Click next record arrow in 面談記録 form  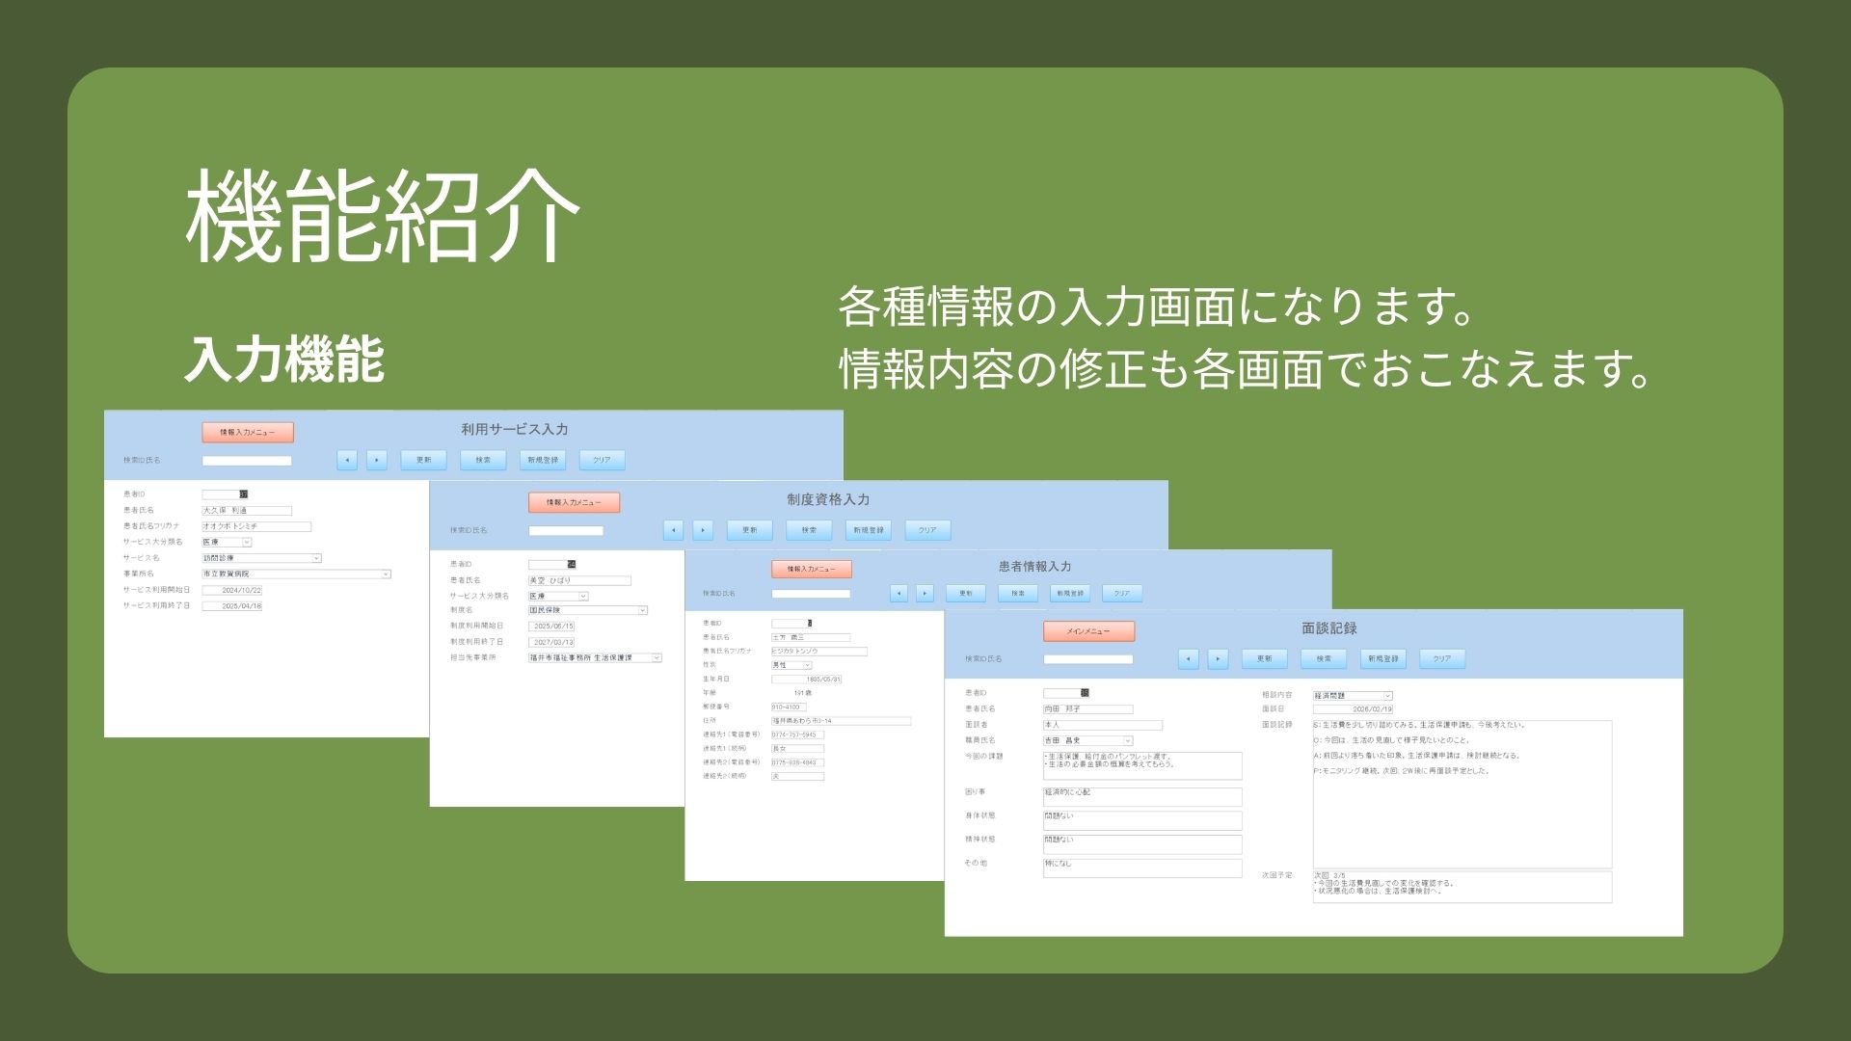pos(1219,658)
